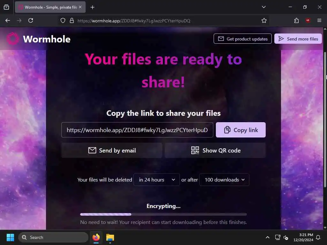List all tabs dropdown arrow
The width and height of the screenshot is (327, 245).
(263, 7)
